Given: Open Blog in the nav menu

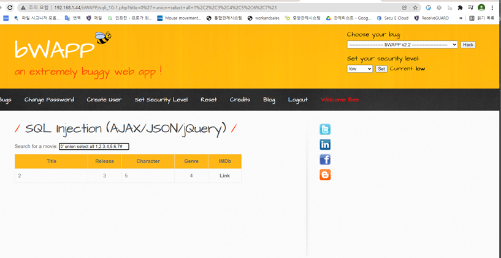Looking at the screenshot, I should point(269,100).
